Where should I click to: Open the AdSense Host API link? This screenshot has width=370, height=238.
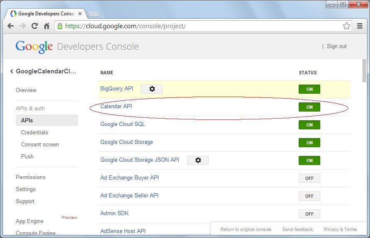pos(123,231)
